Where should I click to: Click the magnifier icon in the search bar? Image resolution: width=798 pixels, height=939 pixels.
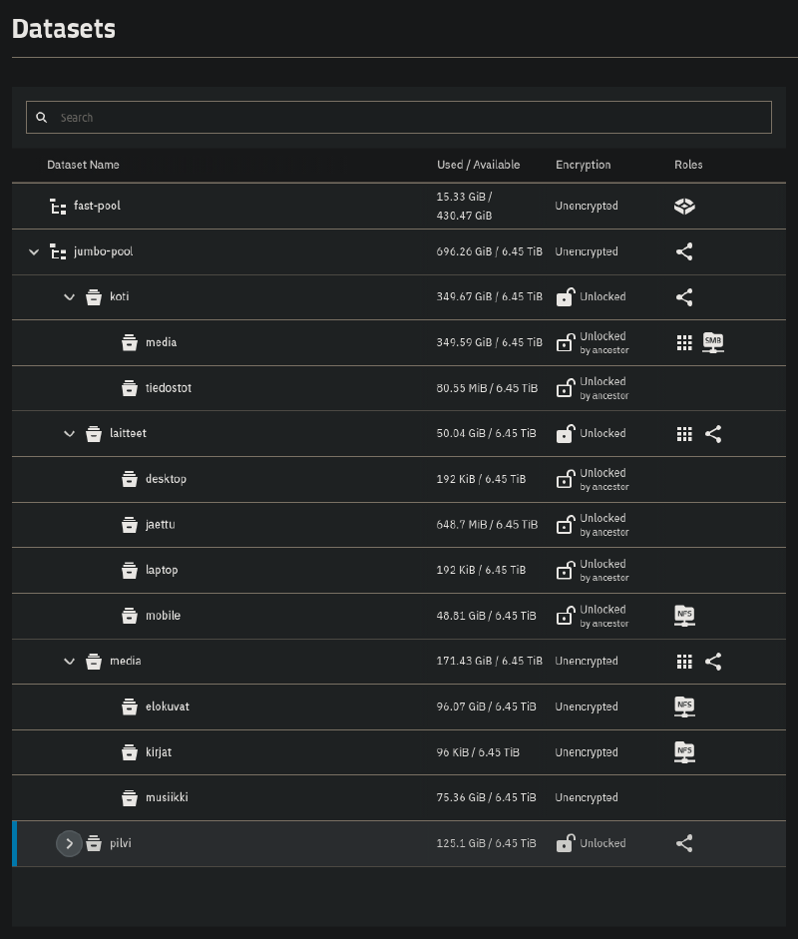pos(41,117)
